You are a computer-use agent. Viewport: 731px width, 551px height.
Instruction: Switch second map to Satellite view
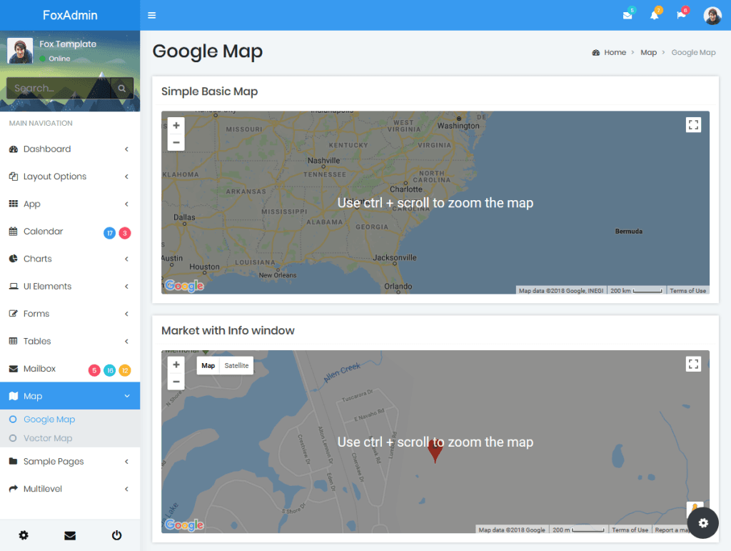236,366
